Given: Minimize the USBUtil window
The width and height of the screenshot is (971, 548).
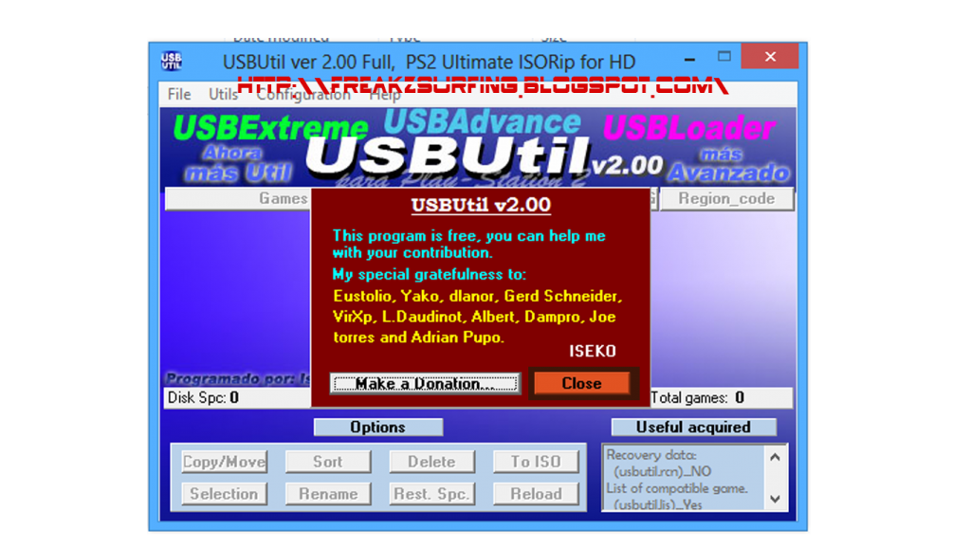Looking at the screenshot, I should click(x=690, y=59).
